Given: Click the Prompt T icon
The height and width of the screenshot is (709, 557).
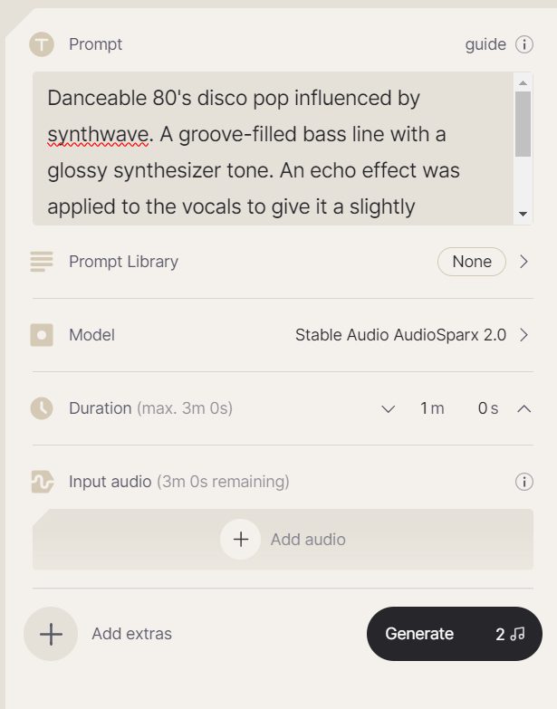Looking at the screenshot, I should click(42, 44).
